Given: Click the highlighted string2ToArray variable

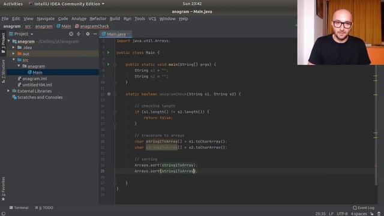Looking at the screenshot, I should [x=161, y=148].
